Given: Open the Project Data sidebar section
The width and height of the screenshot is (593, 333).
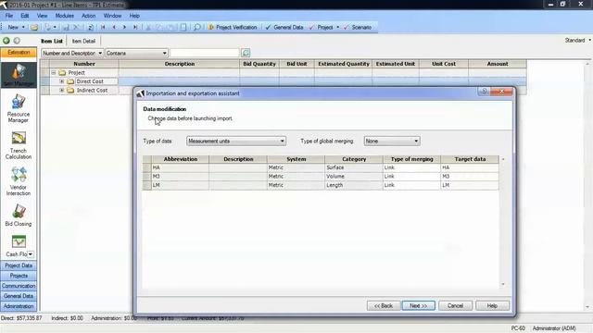Looking at the screenshot, I should click(19, 265).
